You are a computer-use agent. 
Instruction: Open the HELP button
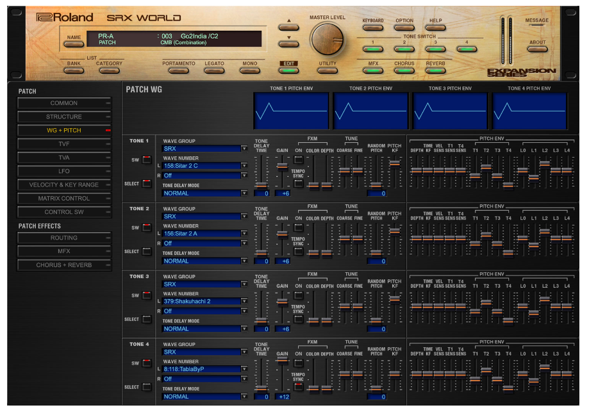tap(435, 28)
